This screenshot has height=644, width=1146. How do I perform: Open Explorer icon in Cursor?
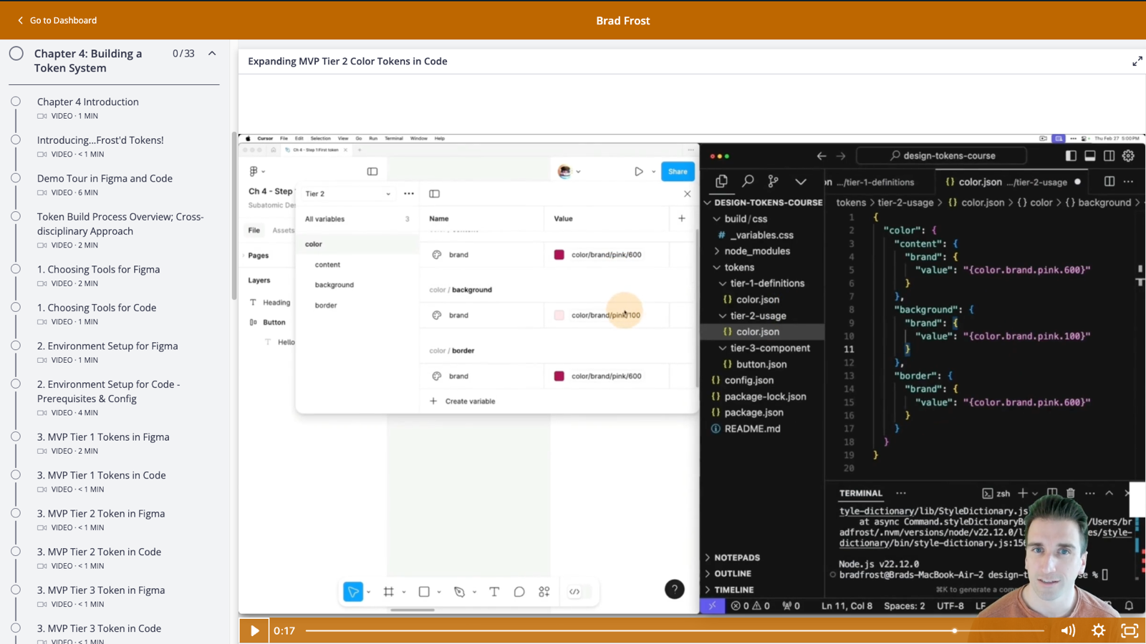coord(721,182)
